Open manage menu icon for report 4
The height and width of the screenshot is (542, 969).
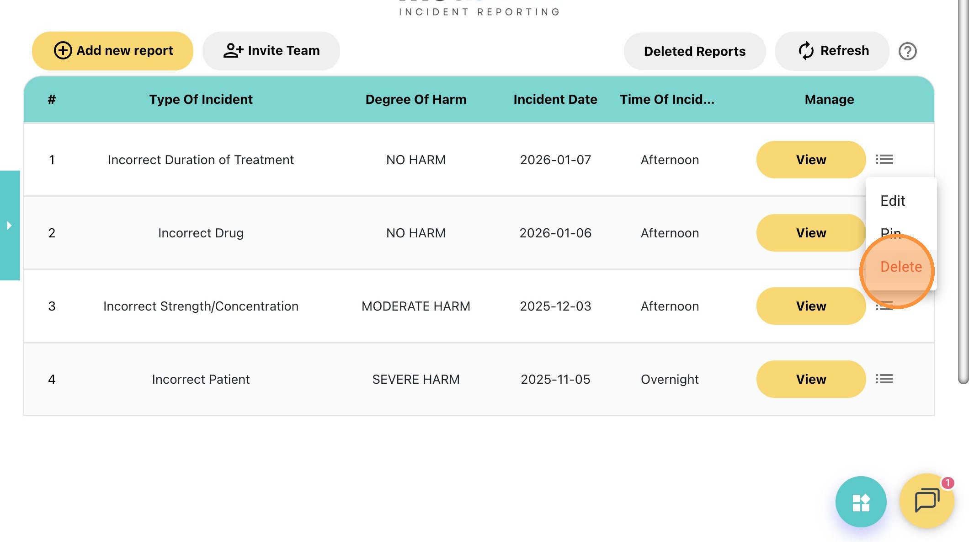[884, 379]
